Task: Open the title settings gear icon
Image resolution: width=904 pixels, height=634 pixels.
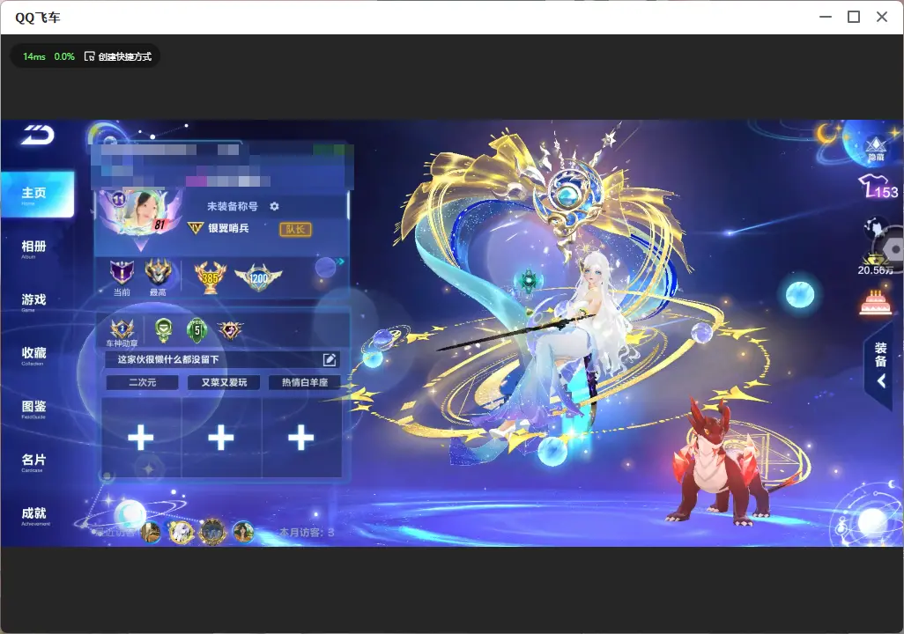Action: click(274, 206)
